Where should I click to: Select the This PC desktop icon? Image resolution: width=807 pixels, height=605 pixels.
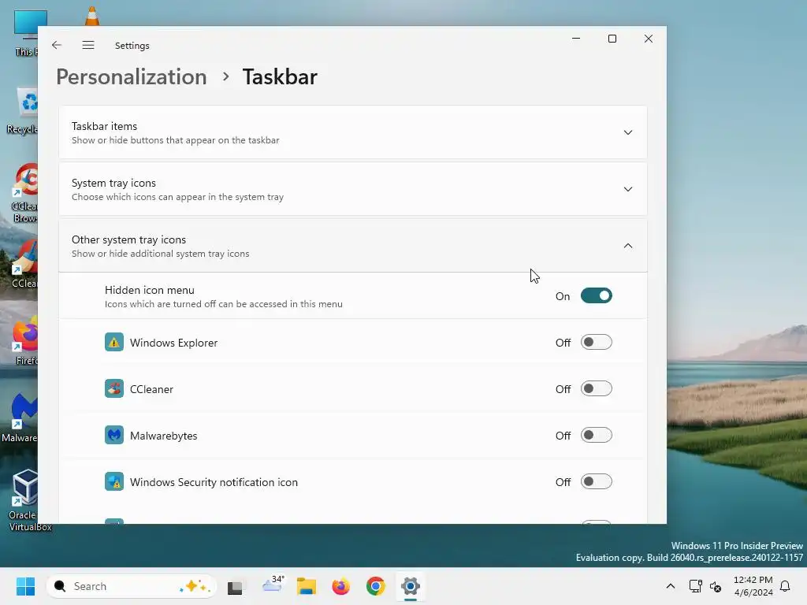(x=26, y=33)
